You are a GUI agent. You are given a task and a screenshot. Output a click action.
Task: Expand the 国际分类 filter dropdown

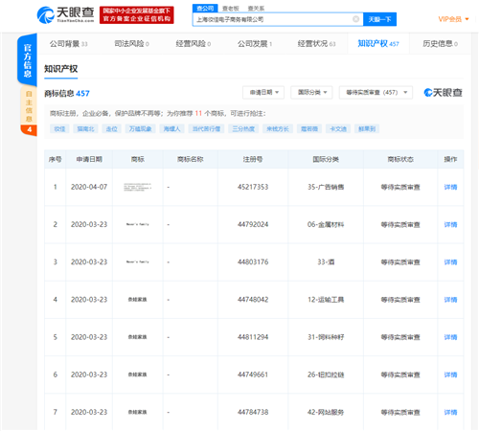tap(311, 93)
